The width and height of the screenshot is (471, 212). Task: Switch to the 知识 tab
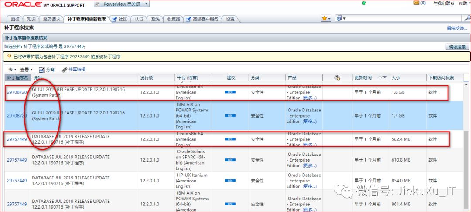coord(31,19)
